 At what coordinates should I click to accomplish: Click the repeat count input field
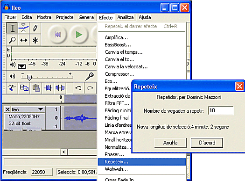click(221, 110)
